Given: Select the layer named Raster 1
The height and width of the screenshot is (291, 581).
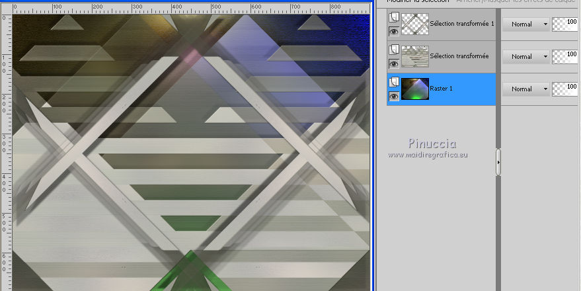Looking at the screenshot, I should [x=441, y=89].
